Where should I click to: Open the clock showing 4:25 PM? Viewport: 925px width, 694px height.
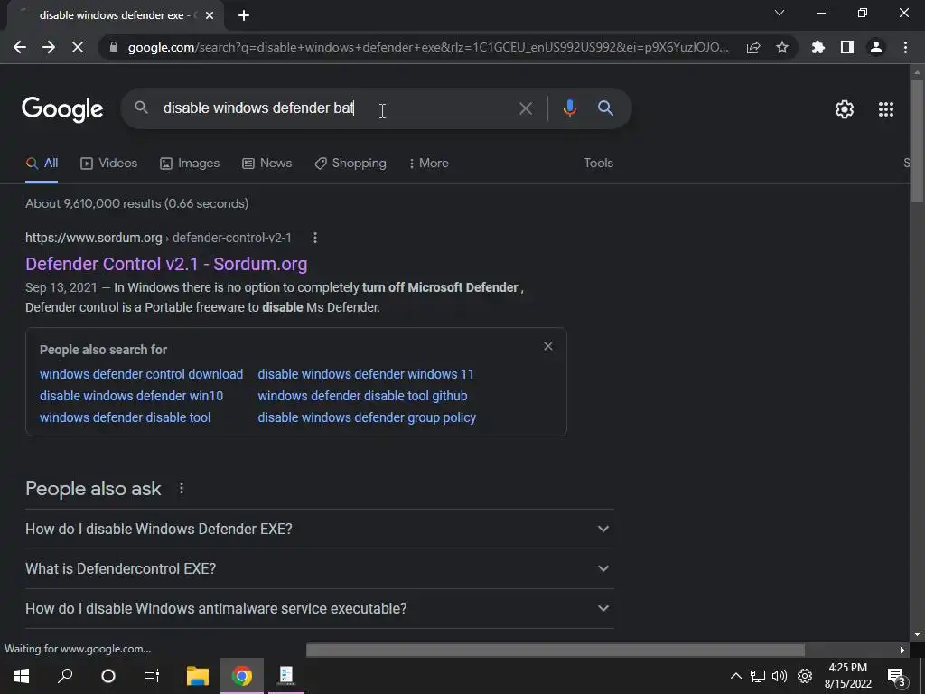click(x=847, y=676)
